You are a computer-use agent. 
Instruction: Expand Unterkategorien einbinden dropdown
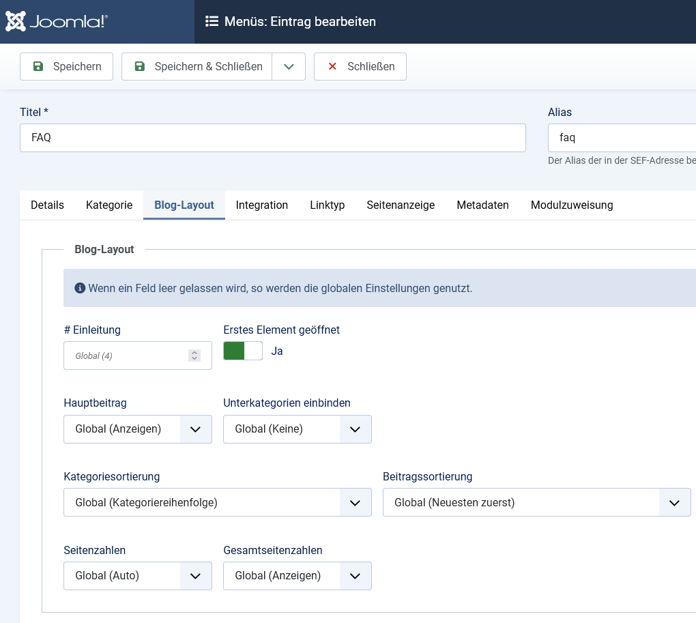297,429
